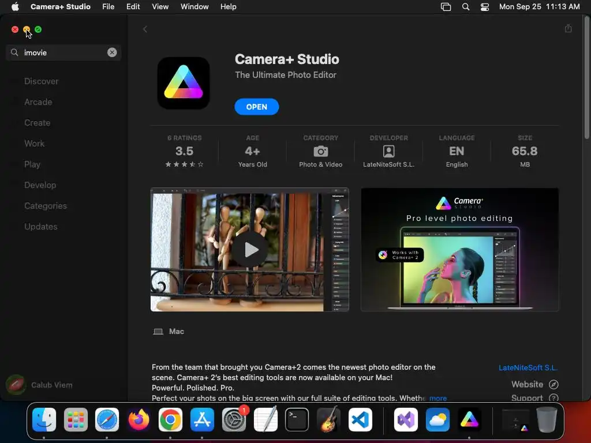Open the Camera+ Studio app menu
Screen dimensions: 591x443
click(60, 6)
